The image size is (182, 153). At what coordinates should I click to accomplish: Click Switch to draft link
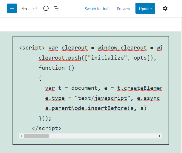pyautogui.click(x=97, y=9)
